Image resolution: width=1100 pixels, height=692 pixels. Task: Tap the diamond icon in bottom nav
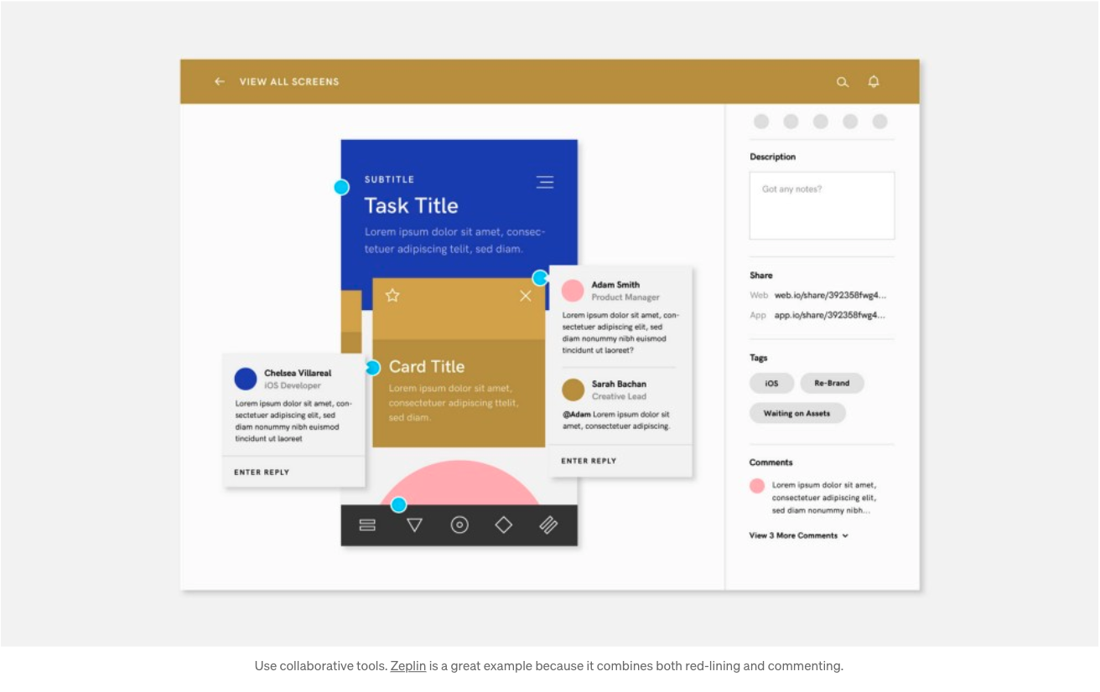pos(504,524)
